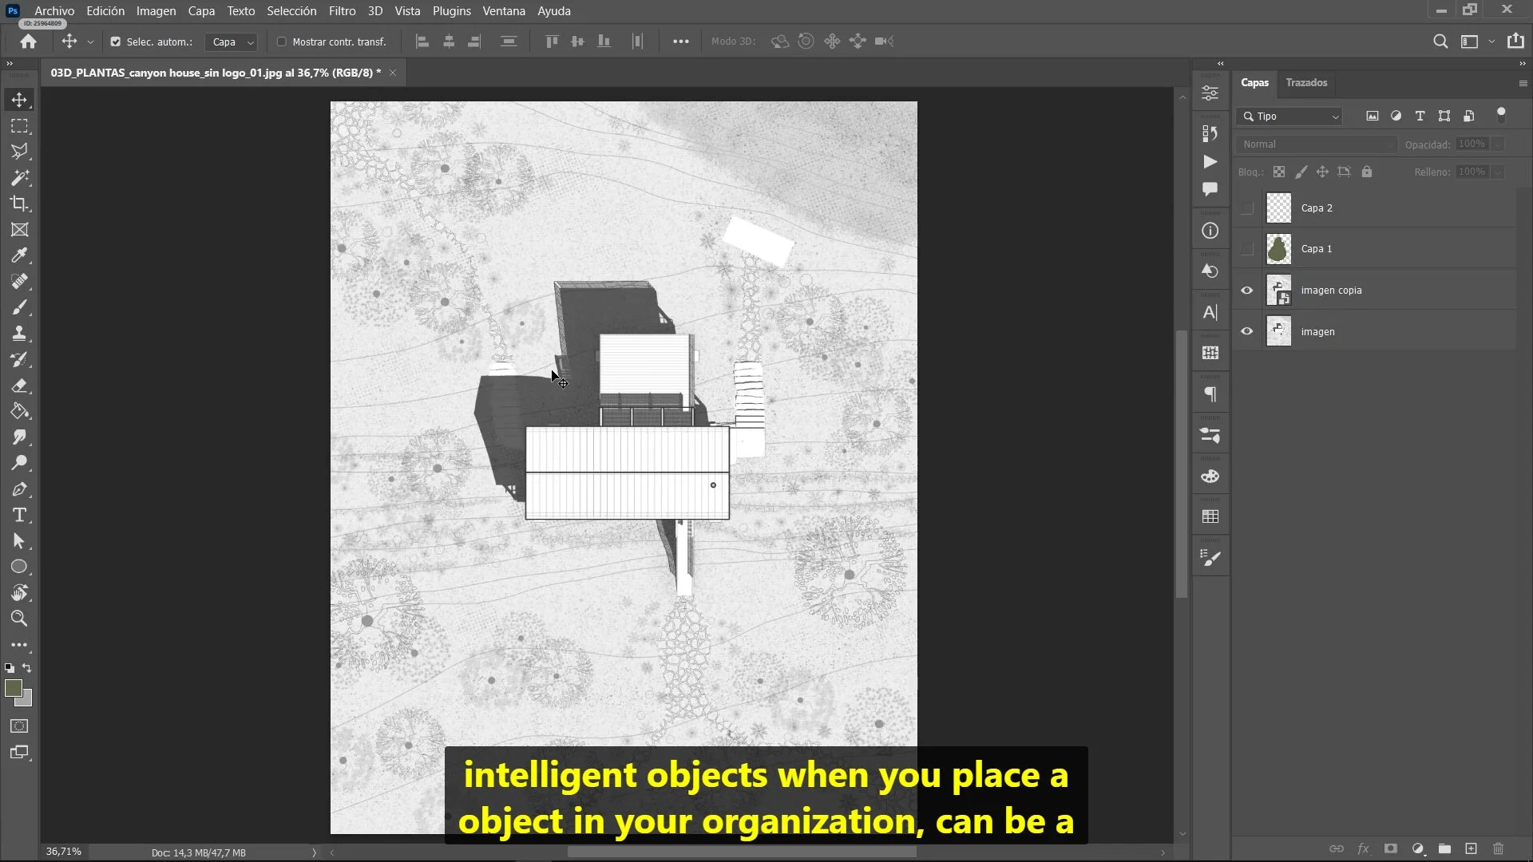
Task: Hide the imagen copia layer
Action: tap(1246, 291)
